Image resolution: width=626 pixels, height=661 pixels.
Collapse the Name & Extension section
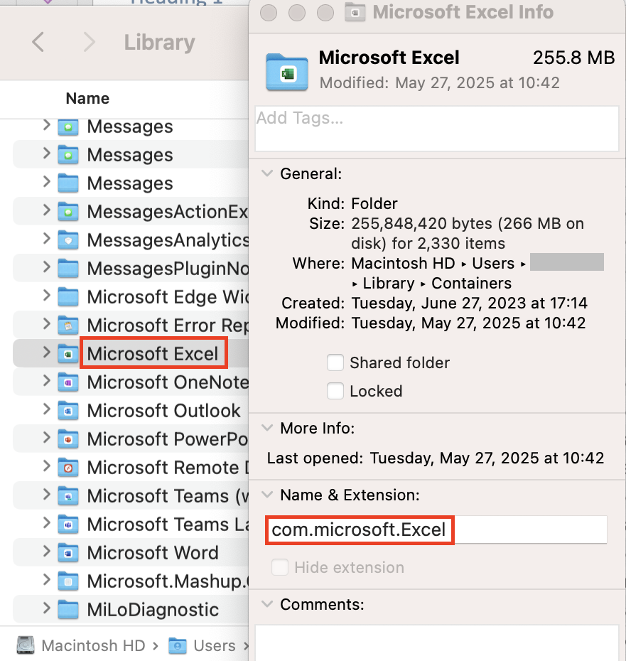[x=267, y=494]
